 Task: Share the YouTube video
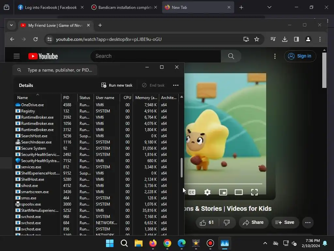pyautogui.click(x=253, y=223)
